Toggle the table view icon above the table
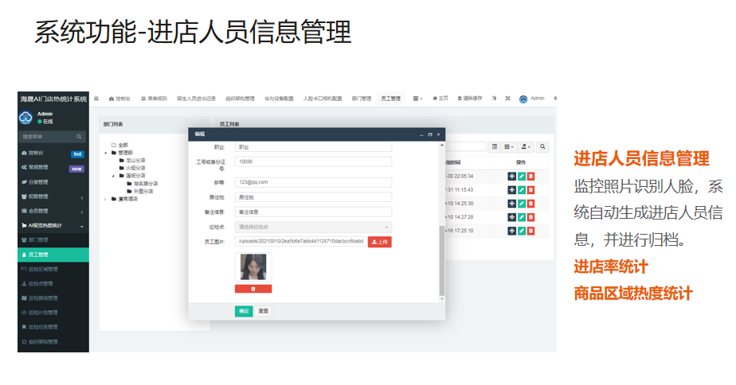 [x=495, y=146]
